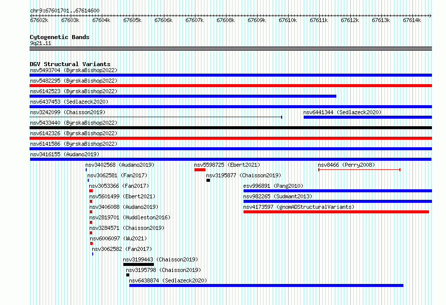Open the nsv6141586 (ByrskaBishop2022) label
Image resolution: width=446 pixels, height=305 pixels.
(x=74, y=144)
